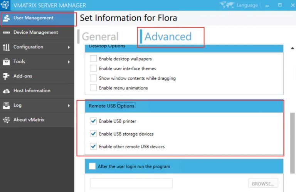Click the Configuration sliders icon
This screenshot has height=192, width=296.
click(6, 47)
